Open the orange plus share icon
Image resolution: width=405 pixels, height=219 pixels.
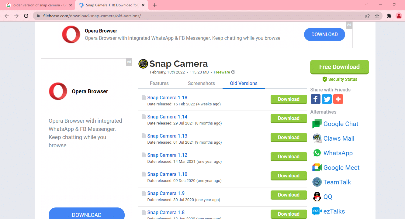click(x=338, y=99)
